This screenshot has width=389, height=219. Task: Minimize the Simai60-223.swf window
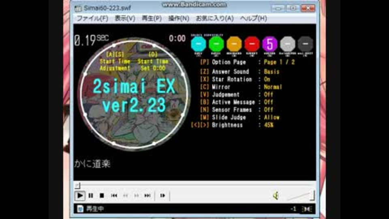tap(278, 9)
